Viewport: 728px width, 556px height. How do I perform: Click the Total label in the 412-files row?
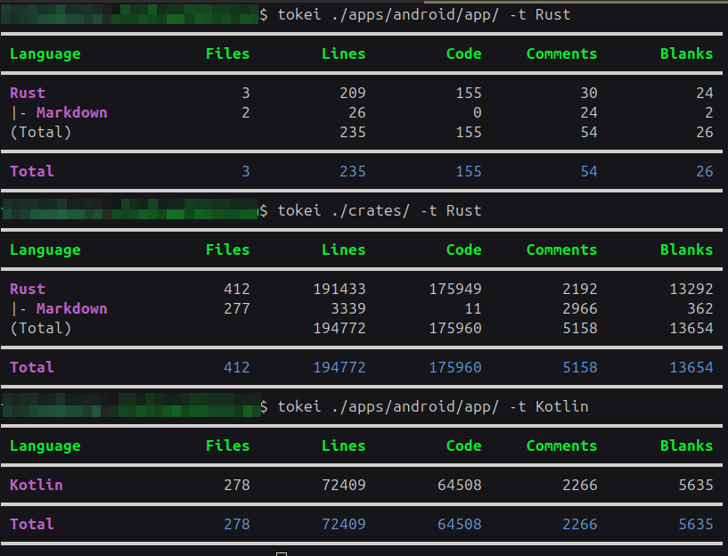tap(31, 368)
